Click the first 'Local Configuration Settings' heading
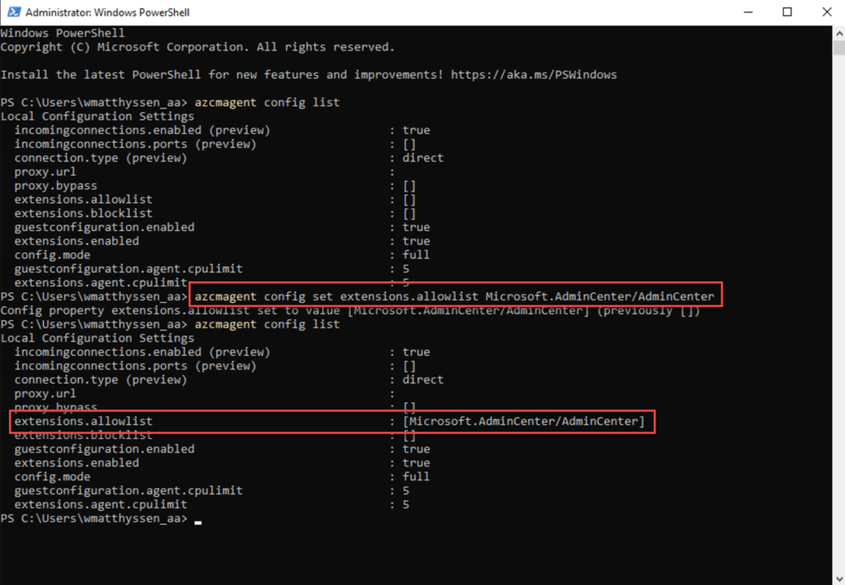Image resolution: width=845 pixels, height=585 pixels. pyautogui.click(x=97, y=116)
